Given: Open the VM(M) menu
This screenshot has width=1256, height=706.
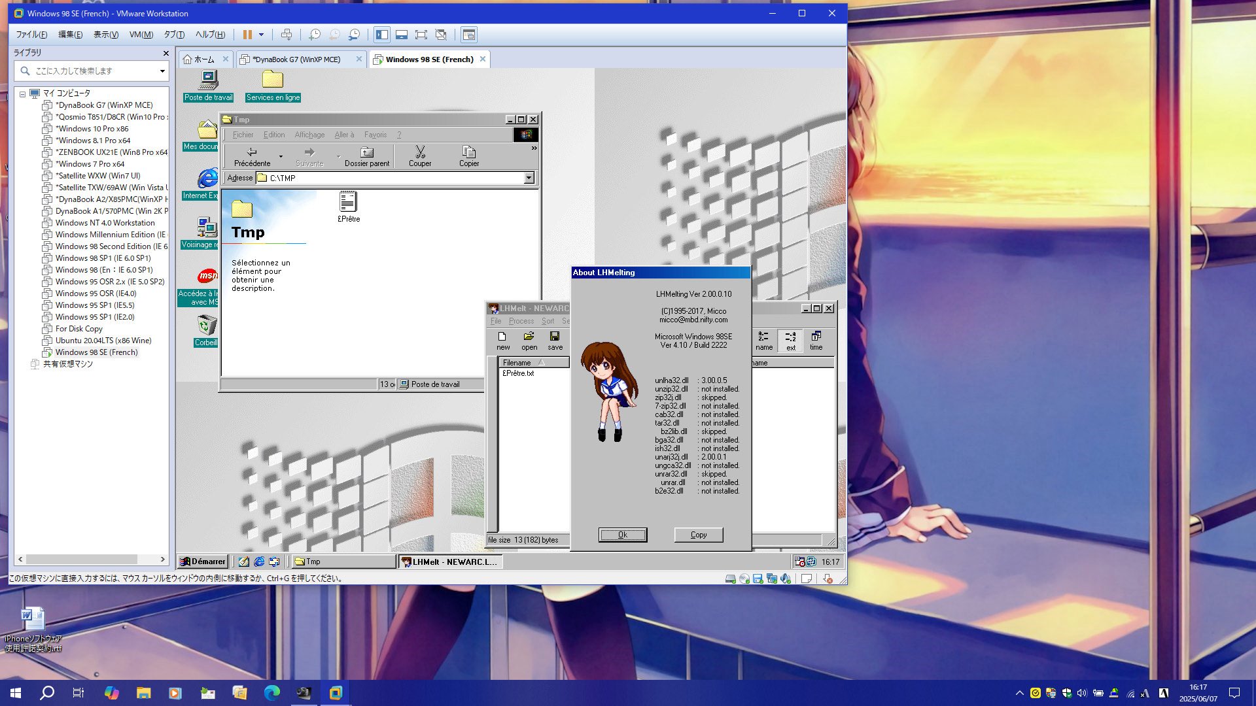Looking at the screenshot, I should [x=141, y=35].
